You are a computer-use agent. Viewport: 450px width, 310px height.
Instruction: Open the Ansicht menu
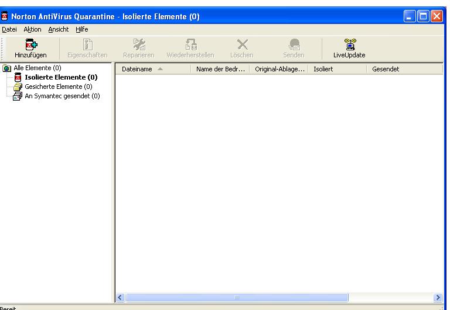point(59,29)
